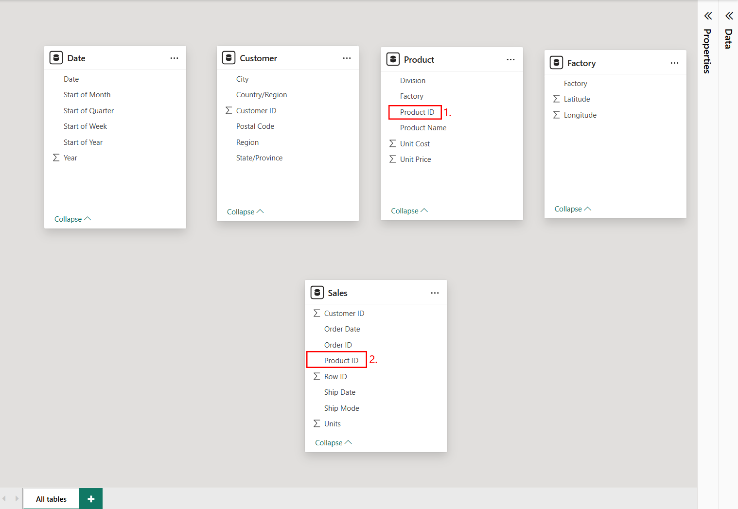Collapse the Sales table card

click(x=334, y=443)
